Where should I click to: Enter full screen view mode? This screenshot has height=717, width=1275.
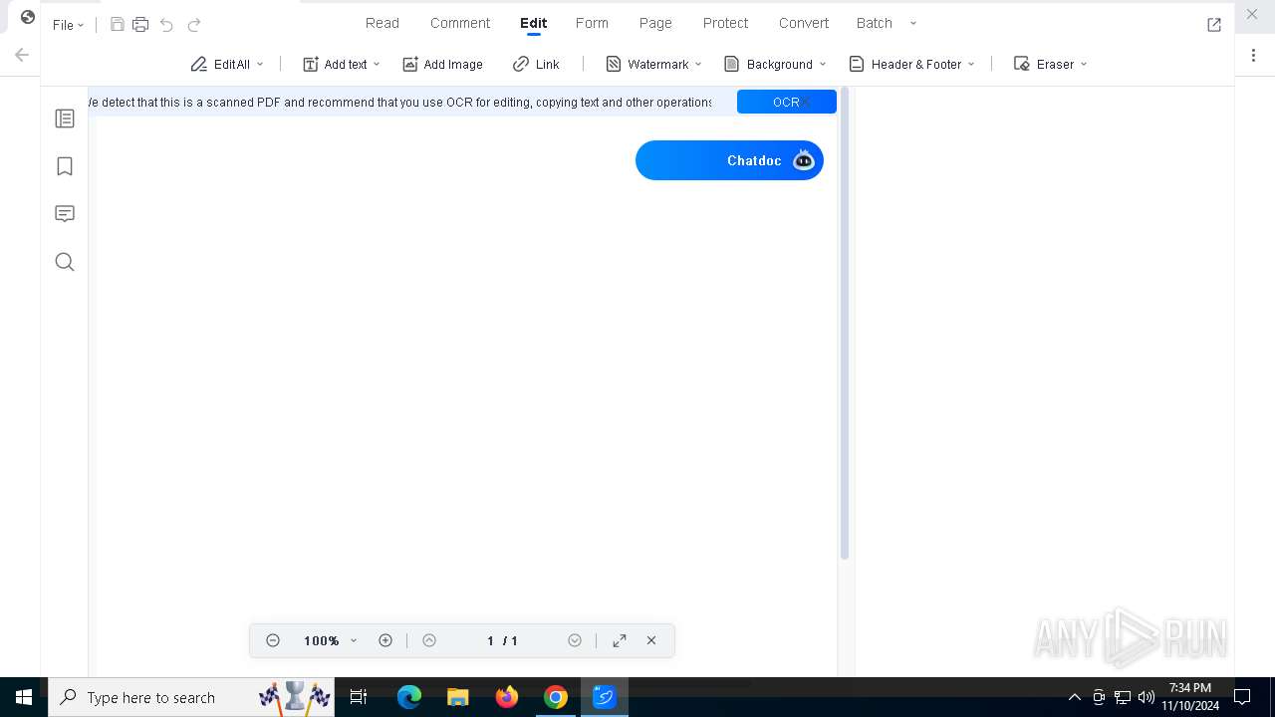pos(620,640)
